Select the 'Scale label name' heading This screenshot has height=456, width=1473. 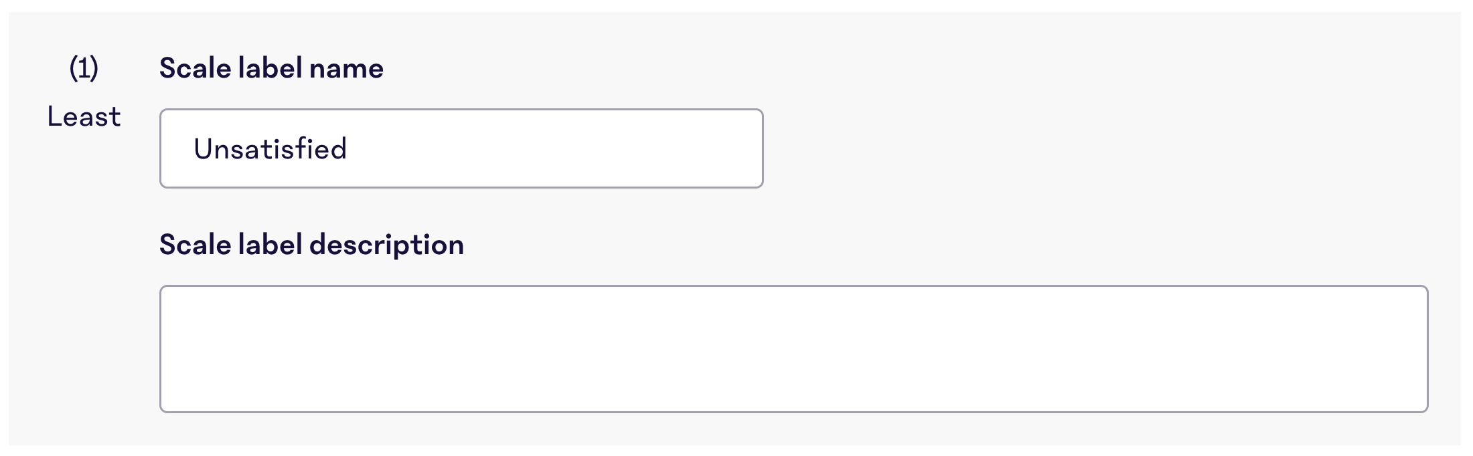pyautogui.click(x=271, y=68)
